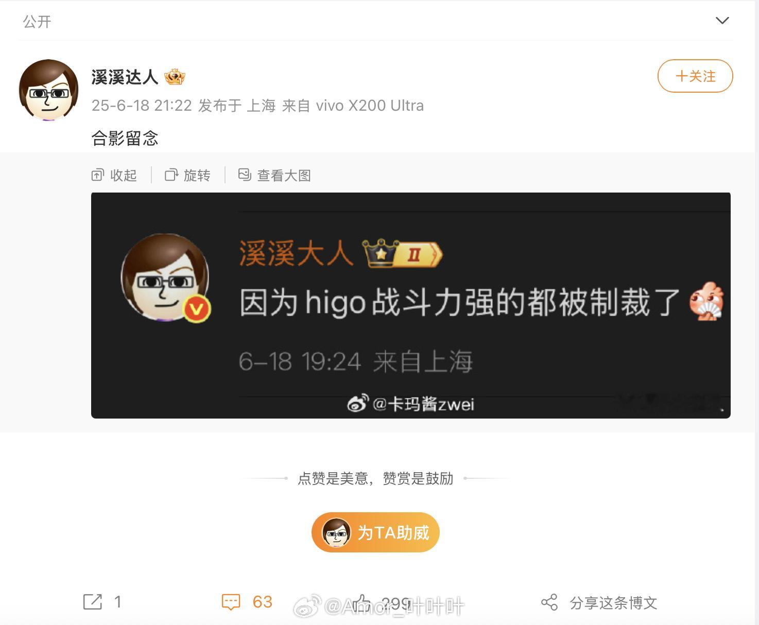Rotate the image with the 旋转 icon
Screen dimensions: 759x625
point(171,176)
